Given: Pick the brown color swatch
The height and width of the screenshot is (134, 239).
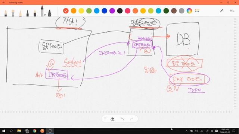Looking at the screenshot, I should tap(174, 11).
